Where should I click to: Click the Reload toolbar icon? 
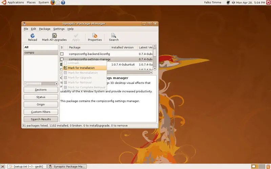(x=33, y=36)
